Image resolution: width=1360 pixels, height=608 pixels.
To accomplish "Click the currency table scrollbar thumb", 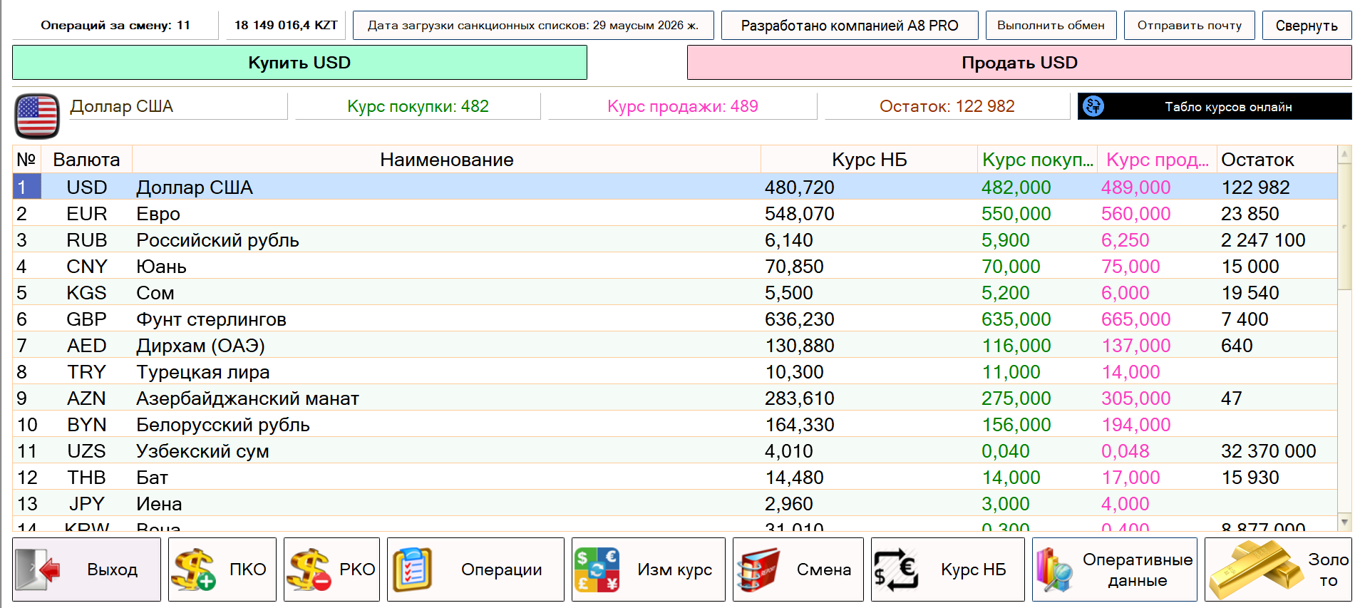I will [x=1345, y=227].
